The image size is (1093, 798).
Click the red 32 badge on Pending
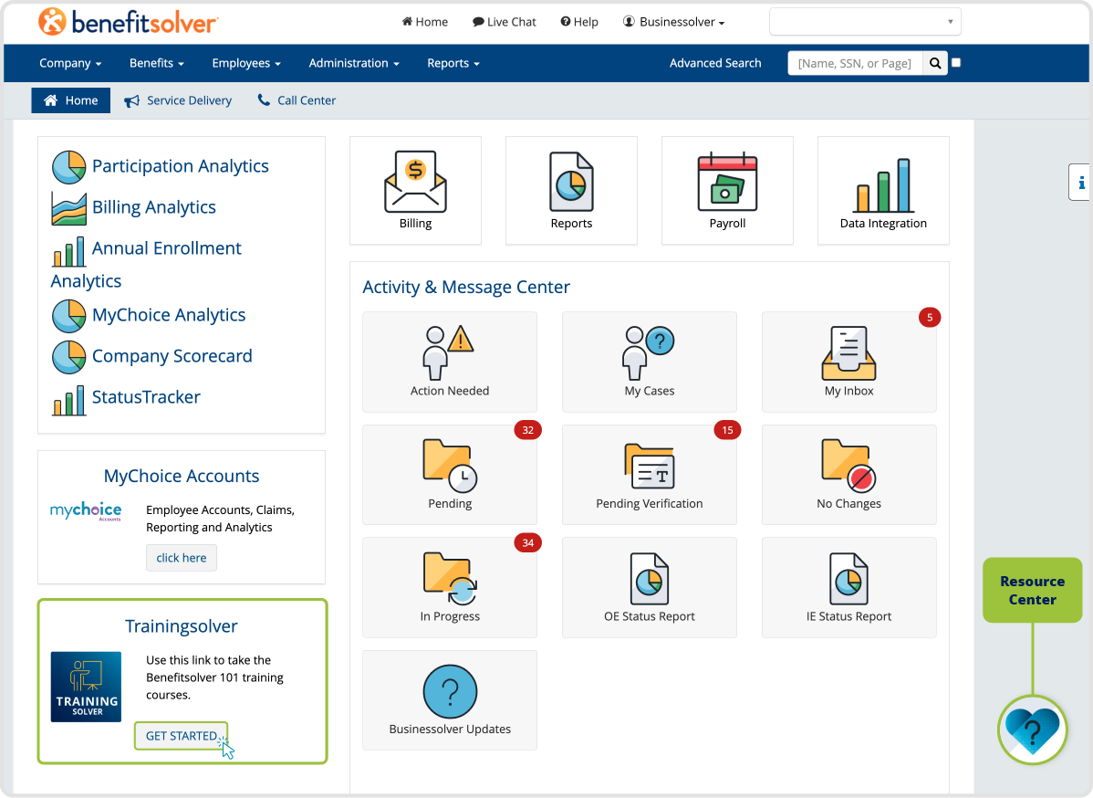point(527,430)
